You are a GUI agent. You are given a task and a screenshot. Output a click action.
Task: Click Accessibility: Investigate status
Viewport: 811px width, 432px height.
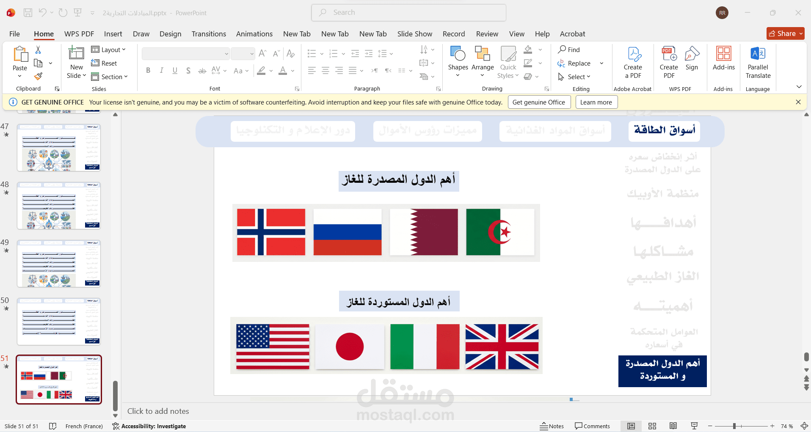click(149, 426)
